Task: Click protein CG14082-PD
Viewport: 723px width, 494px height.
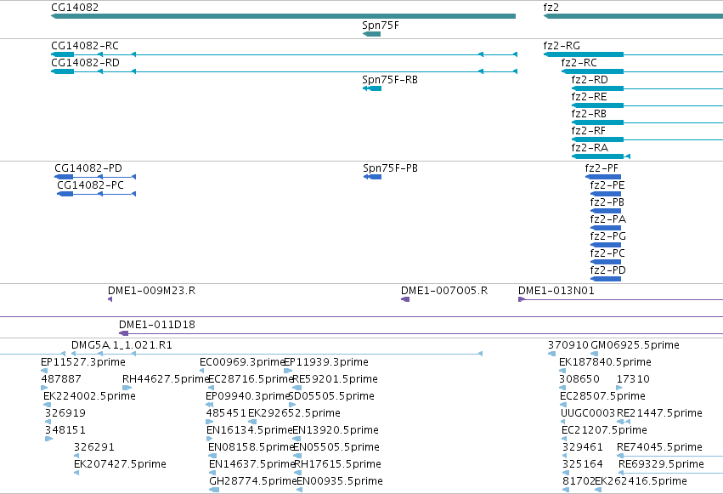Action: click(95, 177)
